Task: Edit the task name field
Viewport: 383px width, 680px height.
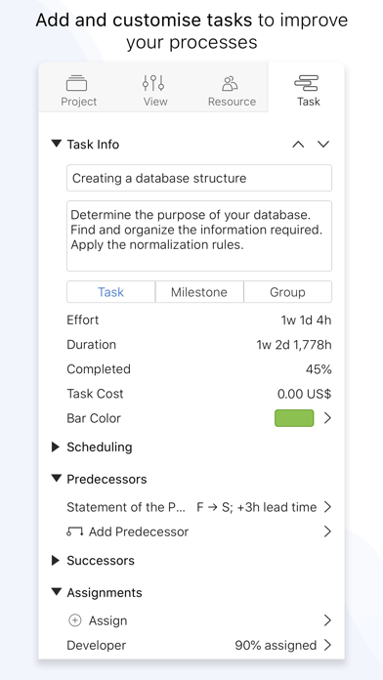Action: tap(199, 178)
